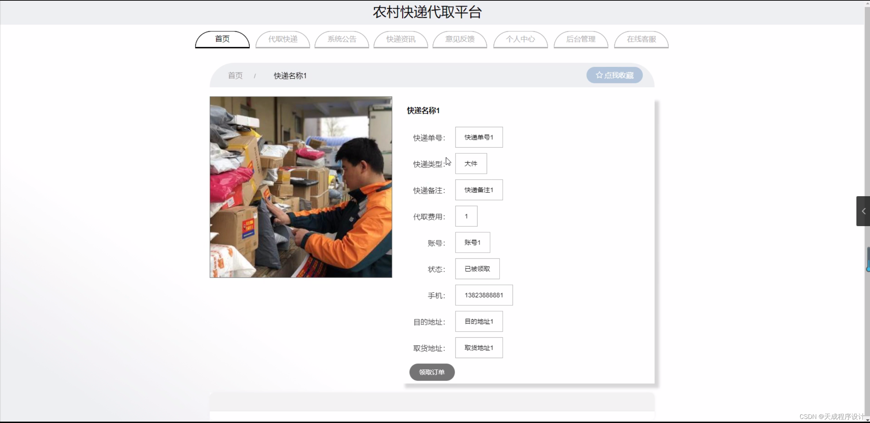Click the 取货地址1 value box

(x=479, y=348)
